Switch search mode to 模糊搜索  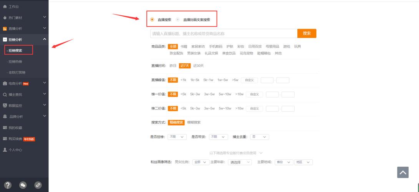pos(194,122)
